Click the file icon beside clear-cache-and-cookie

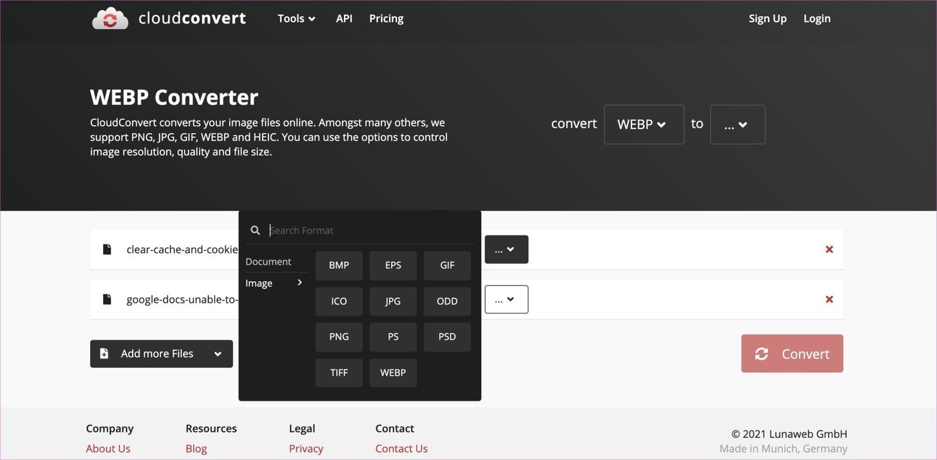click(107, 250)
